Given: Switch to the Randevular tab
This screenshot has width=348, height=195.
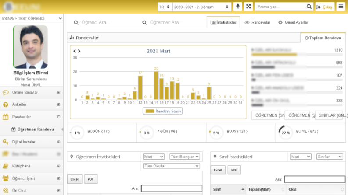Looking at the screenshot, I should 258,22.
